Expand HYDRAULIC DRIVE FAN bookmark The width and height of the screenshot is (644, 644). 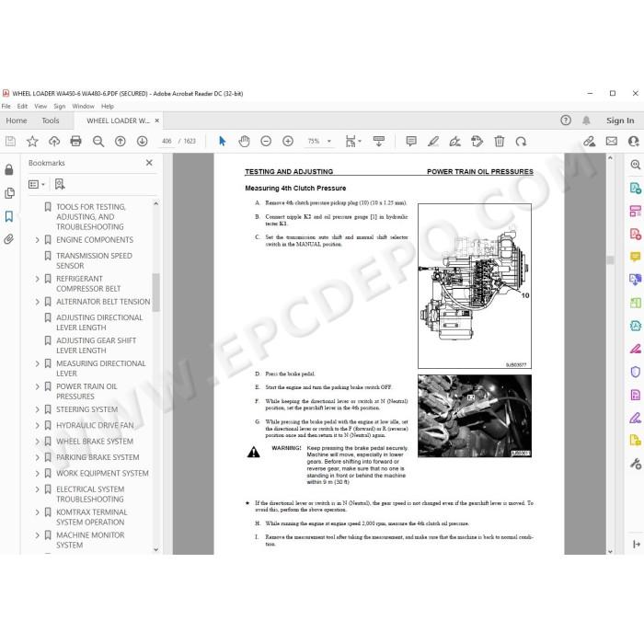click(38, 425)
